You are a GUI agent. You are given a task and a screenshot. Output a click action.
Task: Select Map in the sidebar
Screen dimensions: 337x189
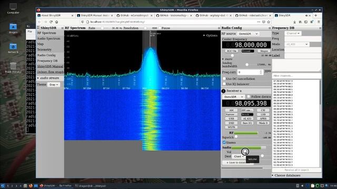coord(40,44)
